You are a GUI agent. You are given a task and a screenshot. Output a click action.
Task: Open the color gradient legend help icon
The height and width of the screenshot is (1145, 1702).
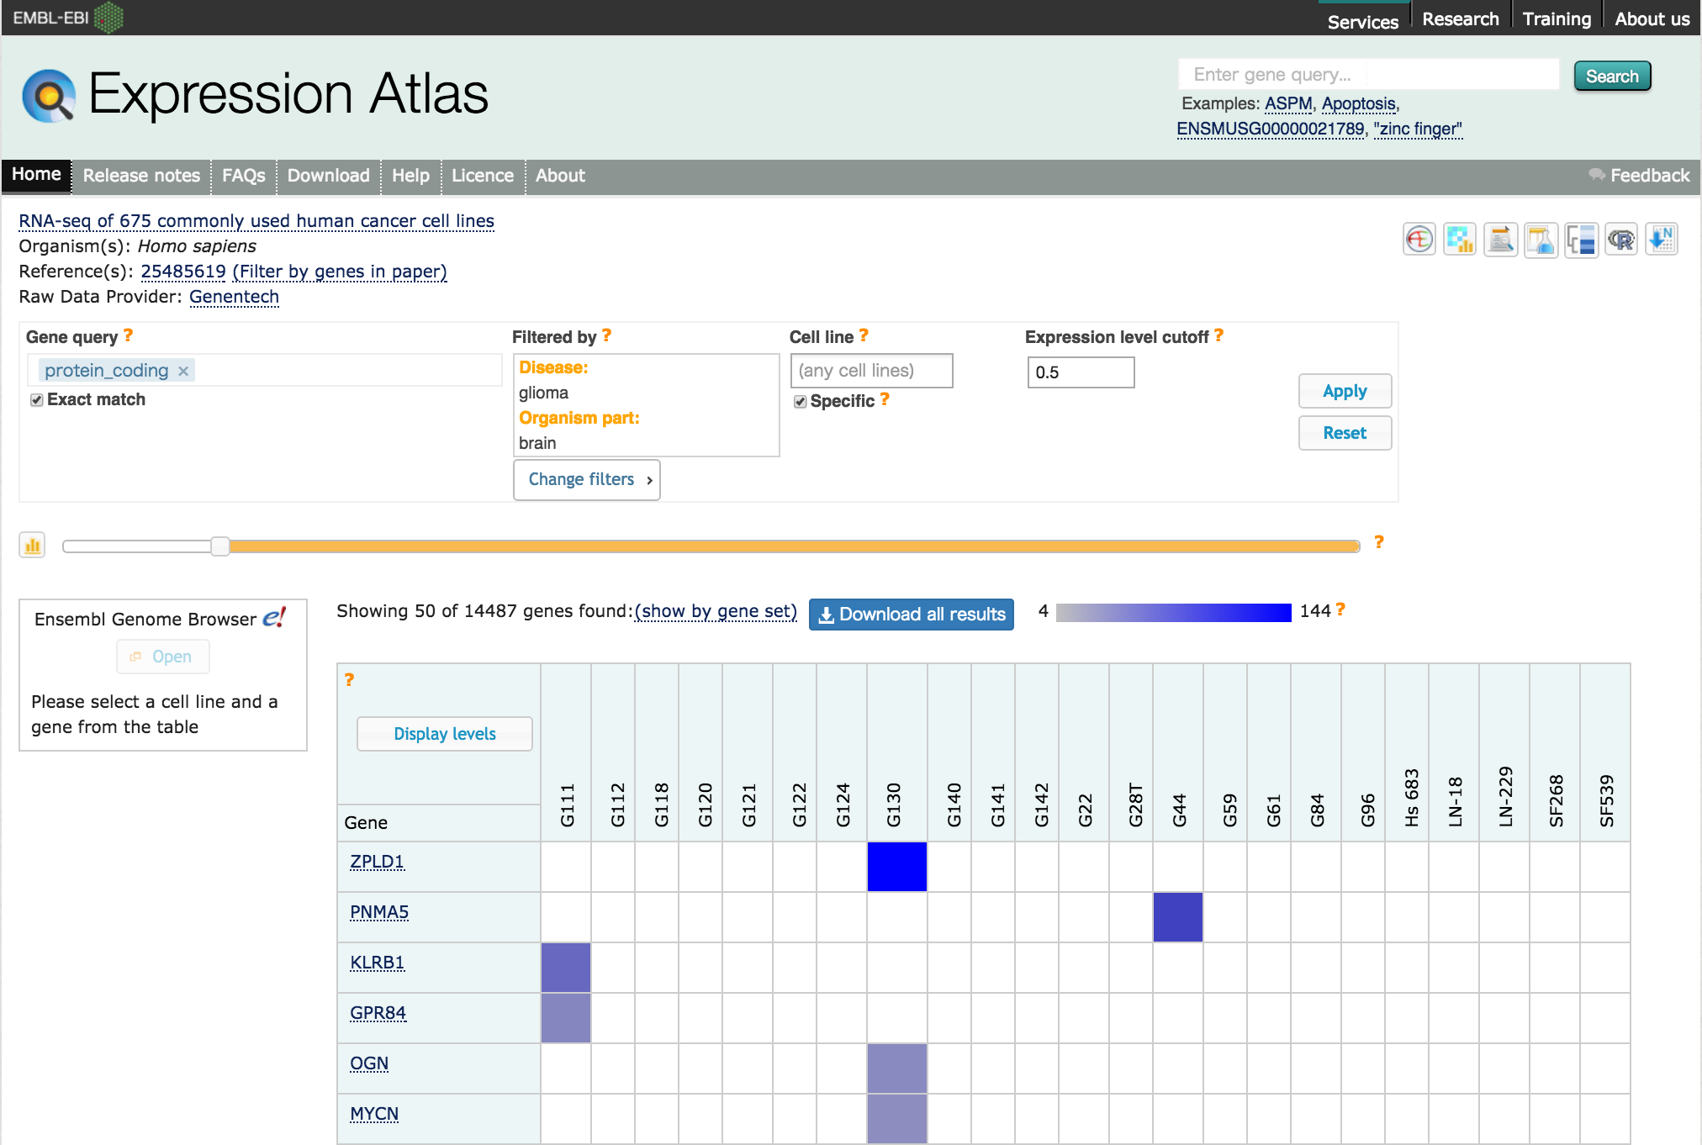point(1340,609)
